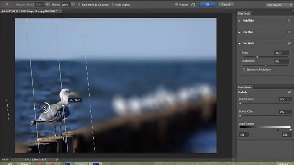Click the Distortion slider handle

(x=266, y=65)
